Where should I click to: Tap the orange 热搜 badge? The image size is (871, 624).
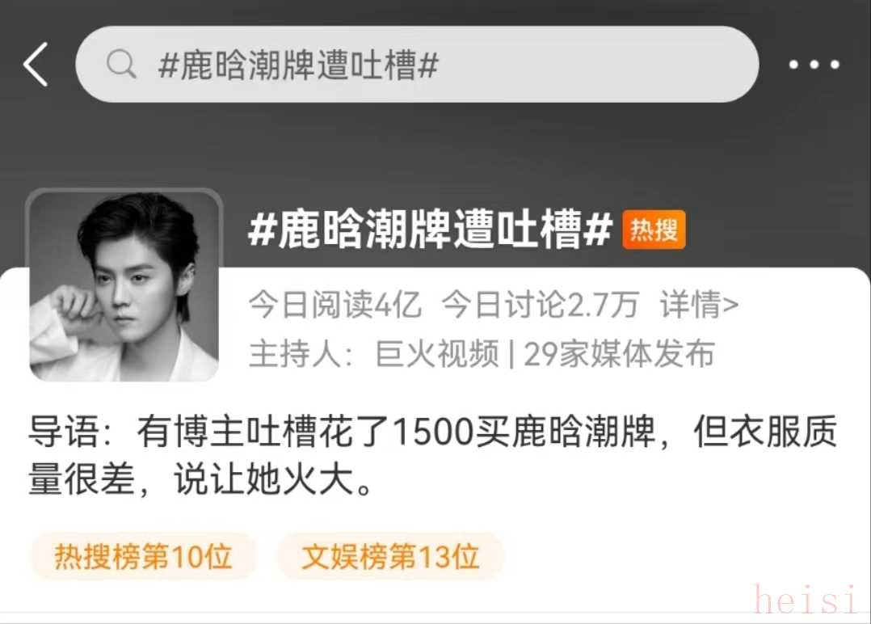tap(654, 230)
